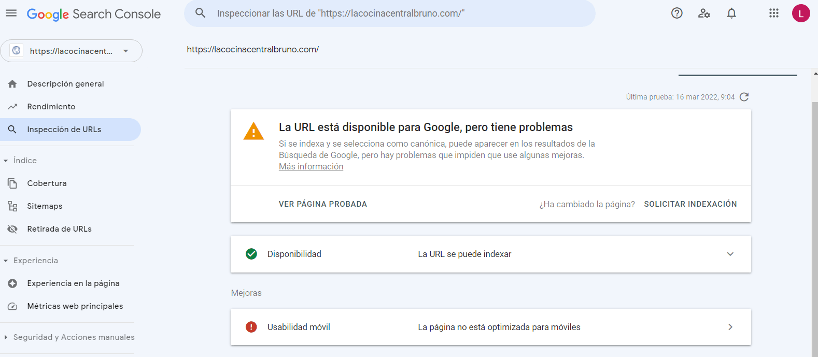Viewport: 818px width, 357px height.
Task: Open the notifications bell
Action: click(731, 13)
